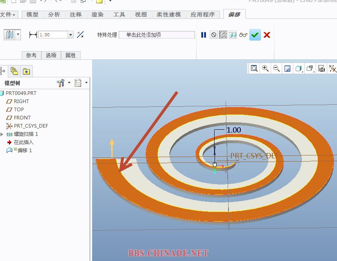Click the 特殊处理 add item field
This screenshot has width=337, height=261.
pyautogui.click(x=156, y=35)
